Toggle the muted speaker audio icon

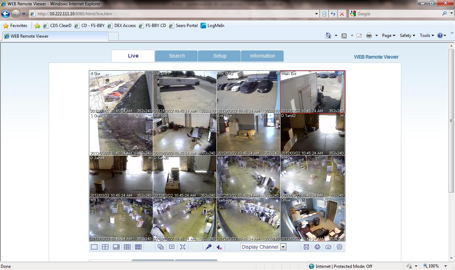click(x=219, y=247)
